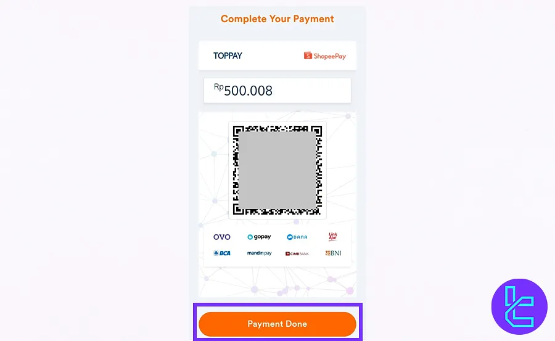This screenshot has width=555, height=341.
Task: Click the gray blurred center of QR code
Action: coord(277,169)
